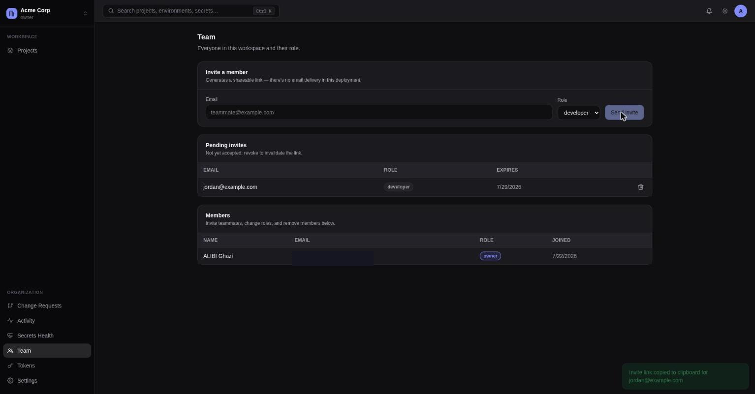755x394 pixels.
Task: Go to Change Requests
Action: (x=47, y=306)
